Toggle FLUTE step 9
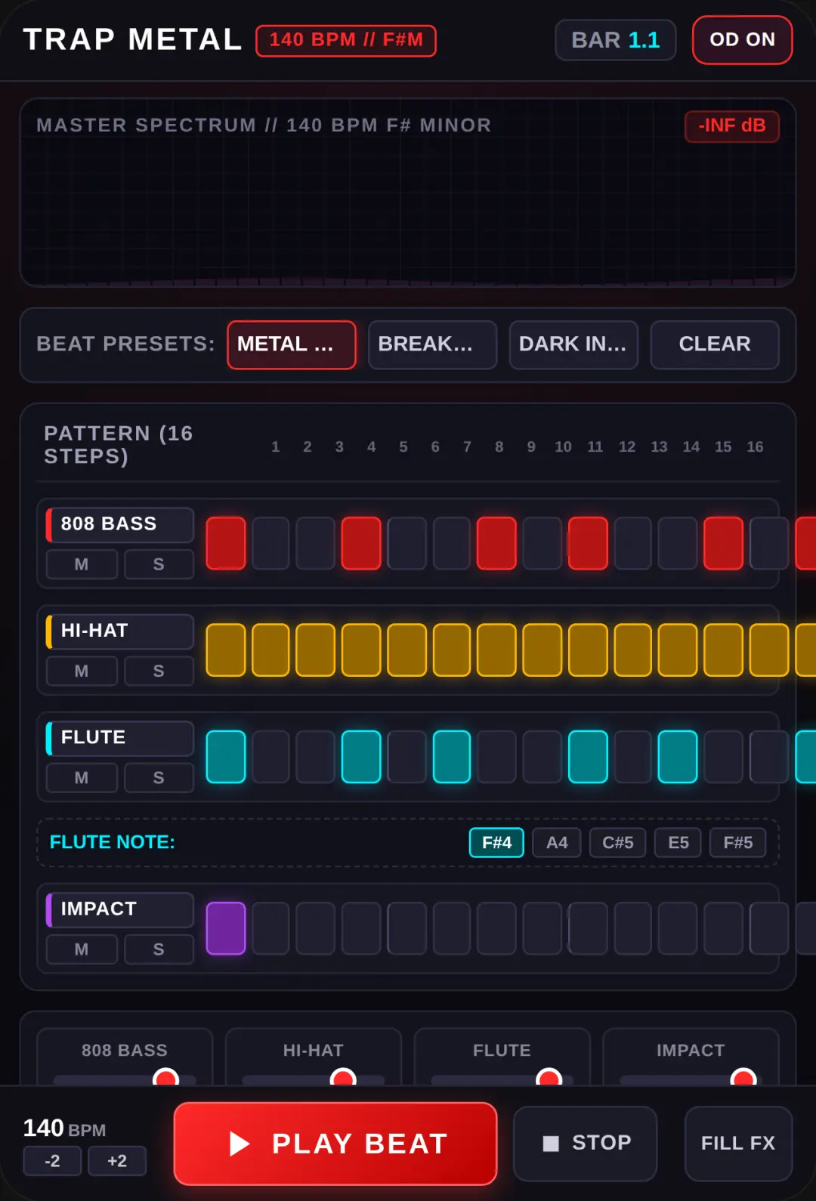816x1201 pixels. tap(588, 757)
